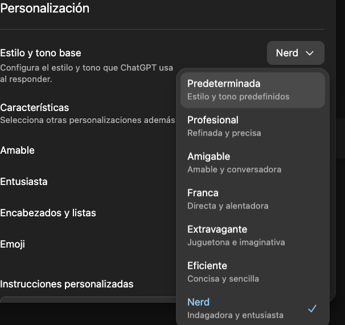The image size is (345, 325).
Task: Switch to the Eficiente style
Action: (x=253, y=272)
